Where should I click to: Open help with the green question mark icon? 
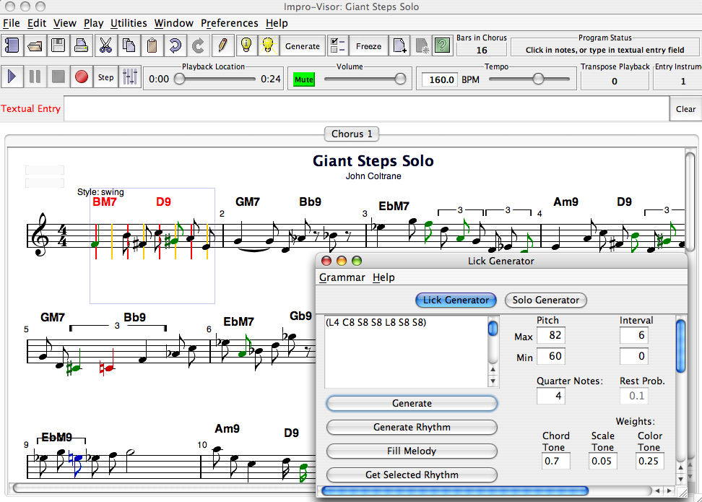443,46
